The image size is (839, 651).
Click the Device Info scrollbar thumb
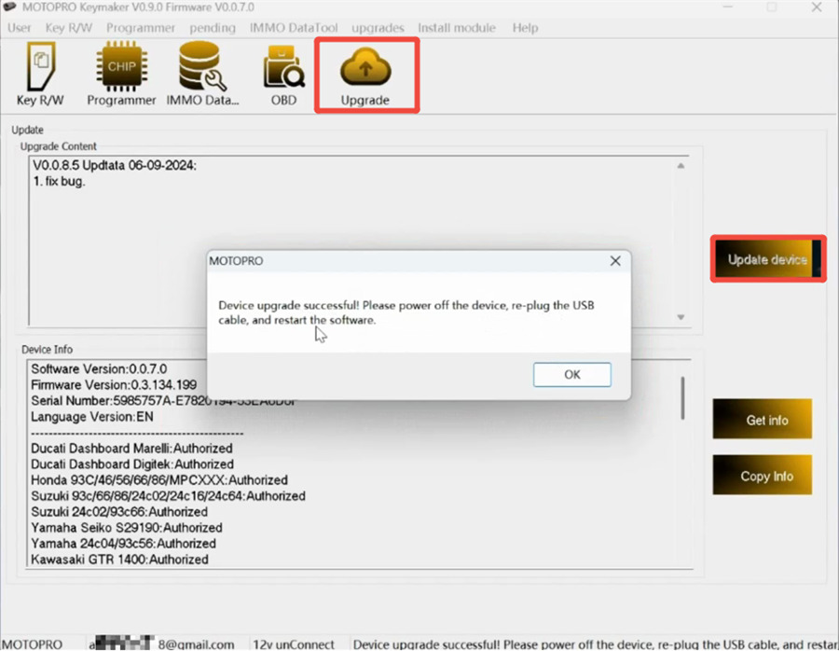click(x=682, y=398)
